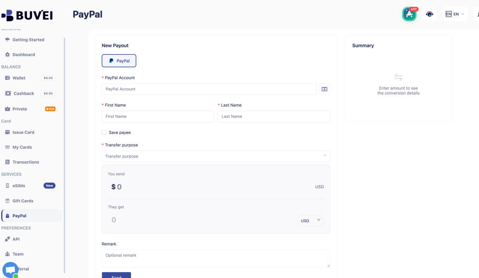Click the Wallet $0.00 balance badge

pos(48,78)
